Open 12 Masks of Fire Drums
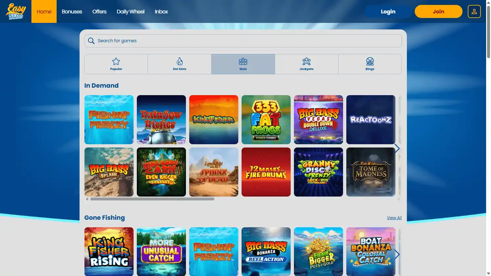The height and width of the screenshot is (276, 491). point(266,172)
